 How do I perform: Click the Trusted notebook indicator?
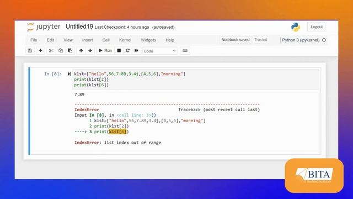(261, 40)
